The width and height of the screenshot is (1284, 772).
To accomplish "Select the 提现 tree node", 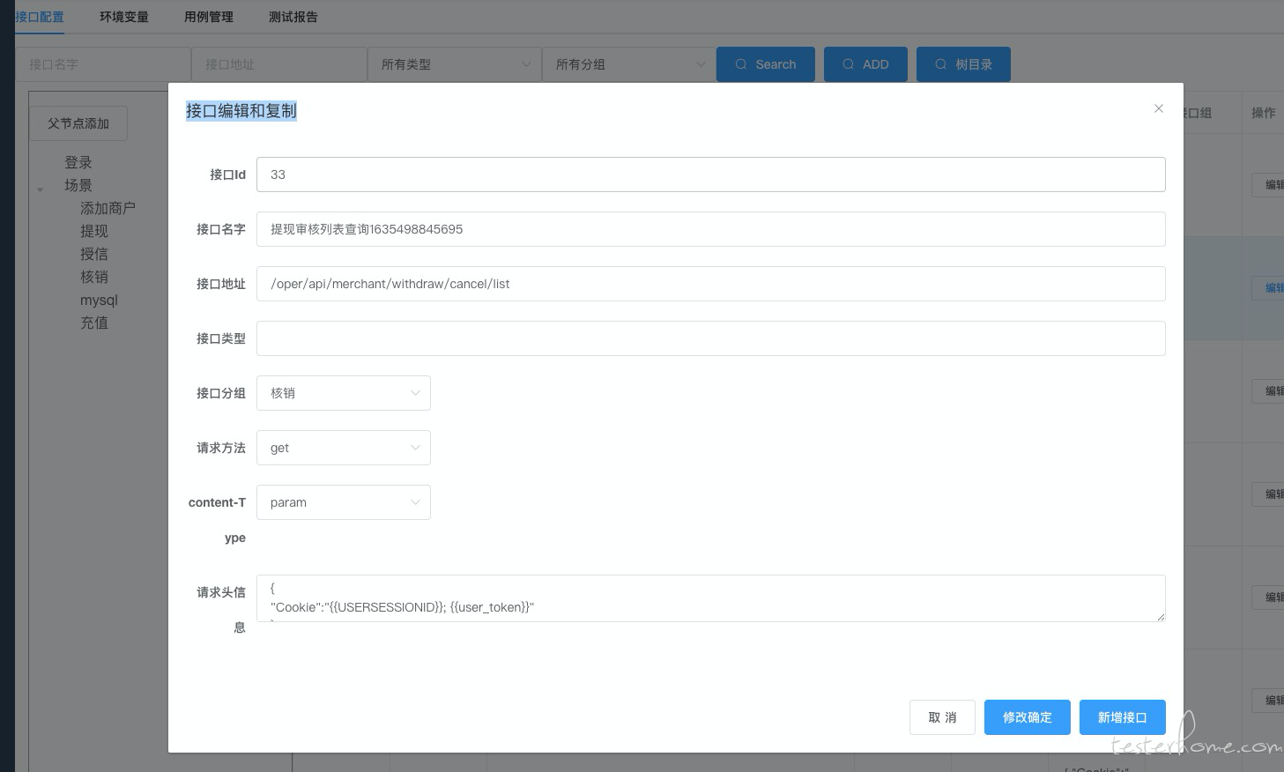I will pos(94,231).
